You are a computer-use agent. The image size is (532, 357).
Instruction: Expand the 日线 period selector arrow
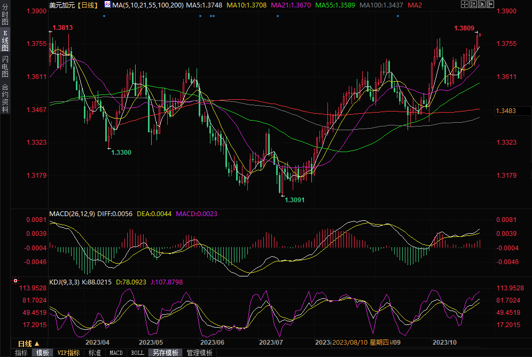point(37,344)
